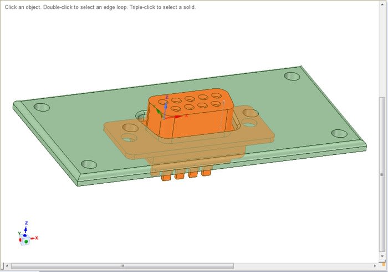The height and width of the screenshot is (272, 388).
Task: Click the horizontal scrollbar right arrow
Action: tap(375, 266)
